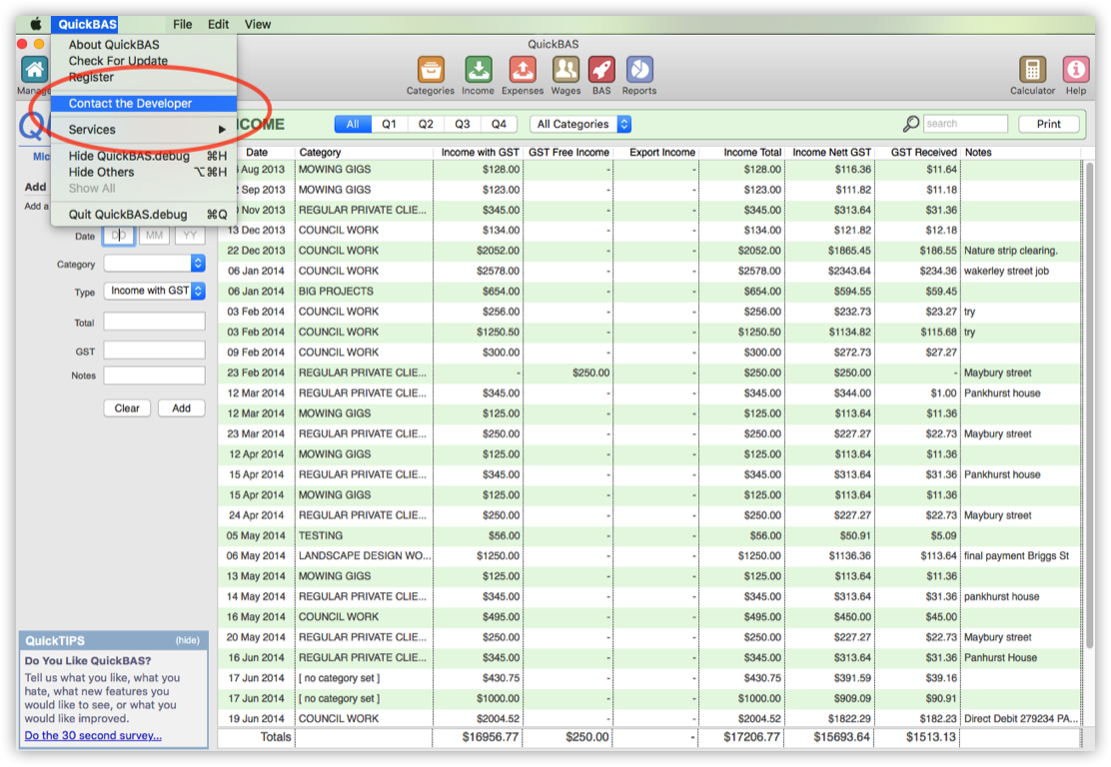Choose Contact the Developer menu item

click(x=130, y=104)
